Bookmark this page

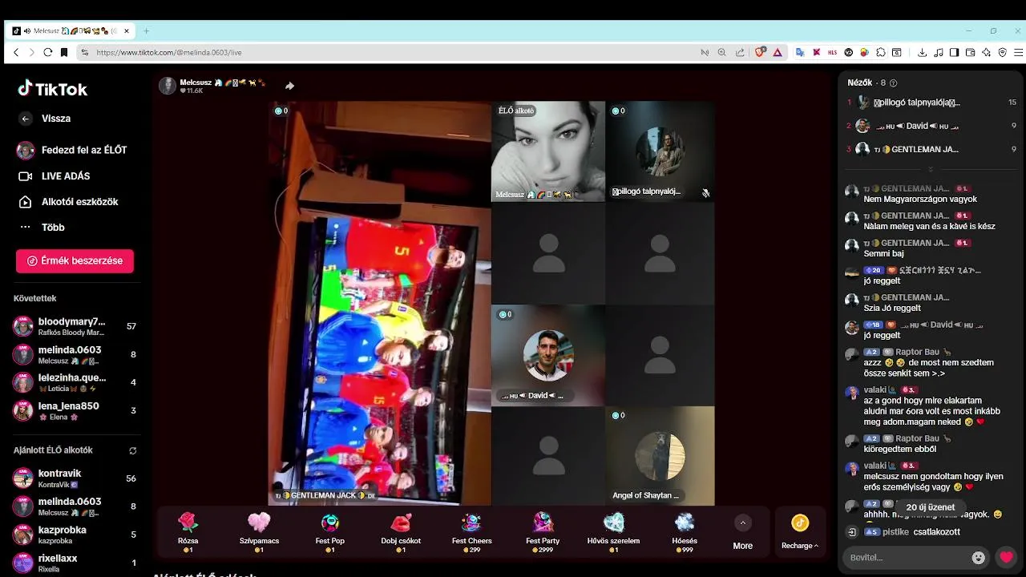click(x=64, y=52)
